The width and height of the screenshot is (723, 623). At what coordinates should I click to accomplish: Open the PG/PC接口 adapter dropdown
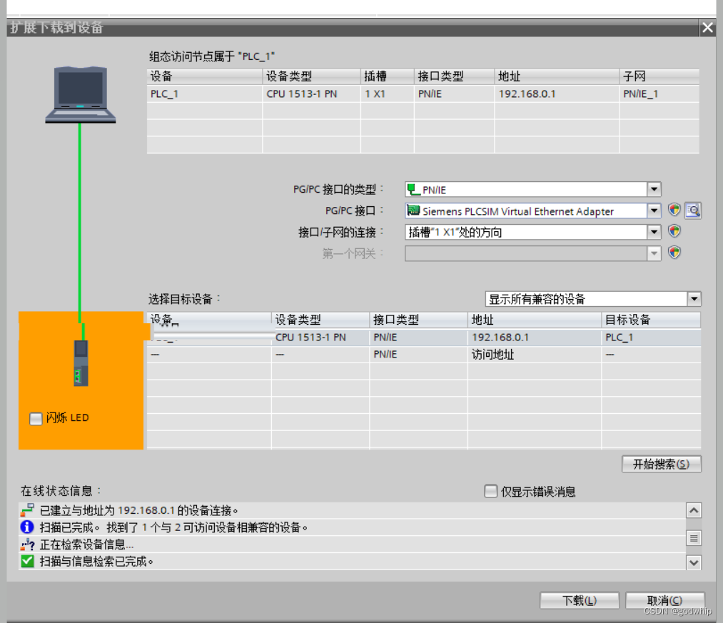654,210
